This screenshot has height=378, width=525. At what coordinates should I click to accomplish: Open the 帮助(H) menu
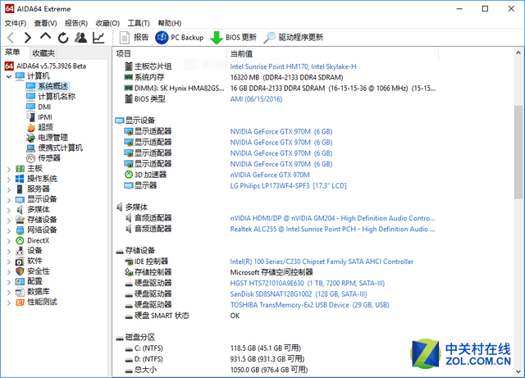click(x=170, y=23)
